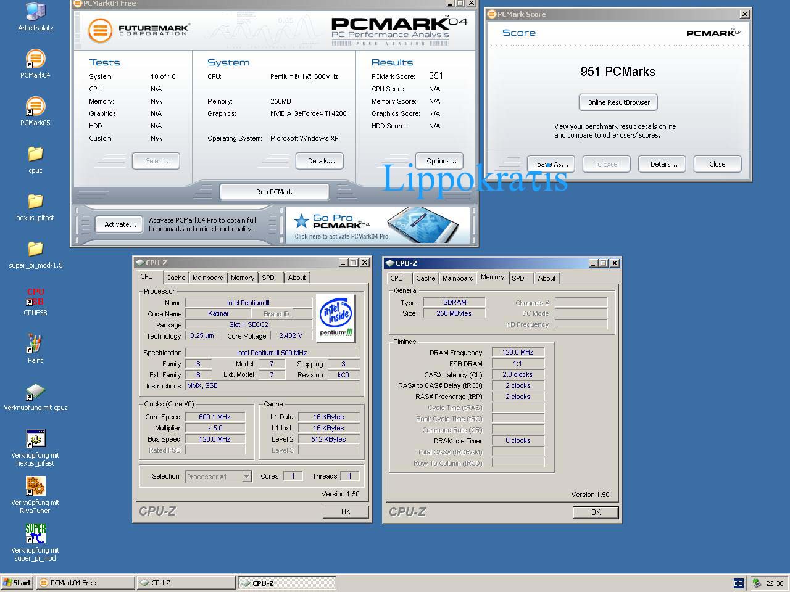Launch the Verknüpfung mit super_pi_mod shortcut
The image size is (790, 592).
point(35,543)
